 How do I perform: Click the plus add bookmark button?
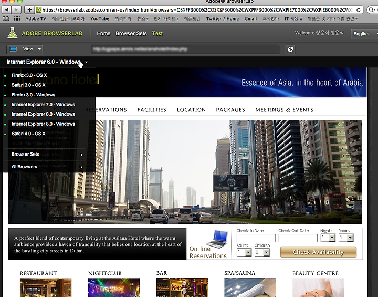[x=29, y=9]
